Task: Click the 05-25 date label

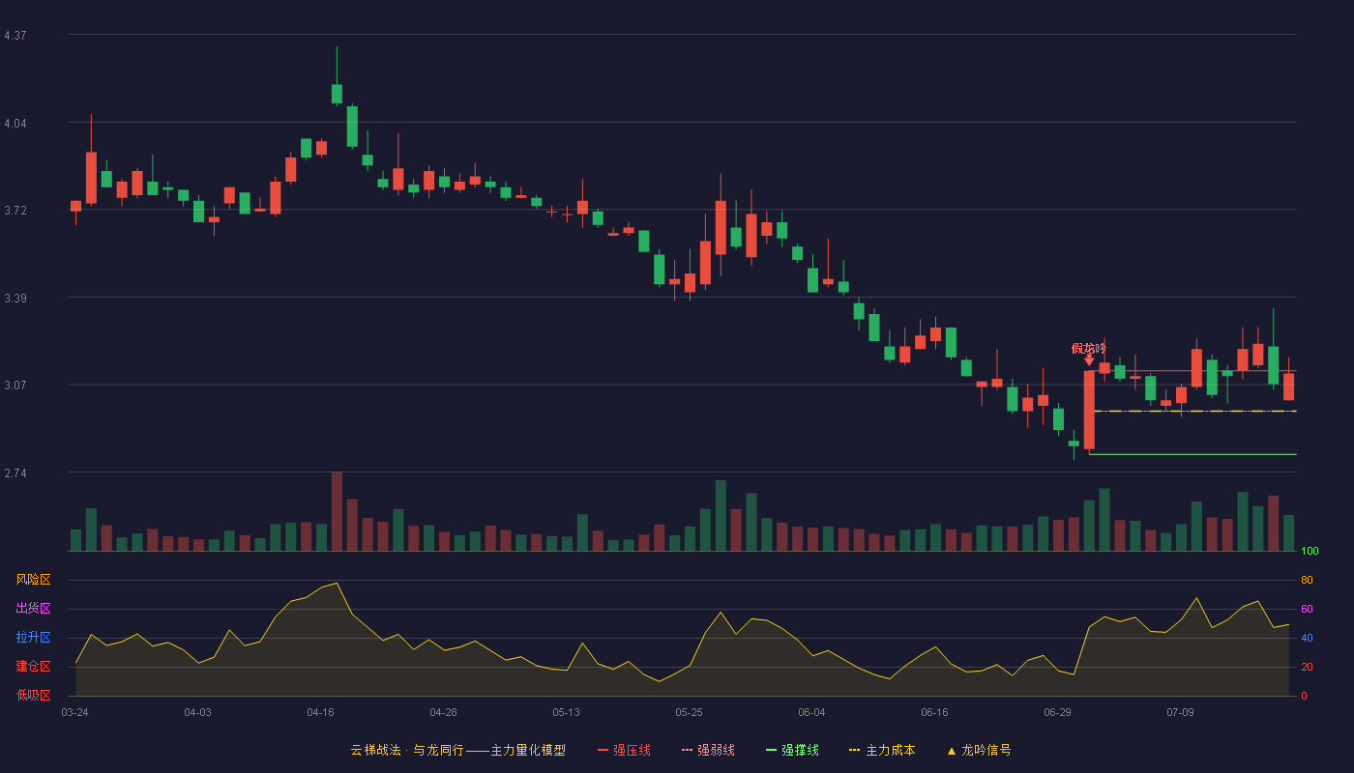Action: pos(689,712)
